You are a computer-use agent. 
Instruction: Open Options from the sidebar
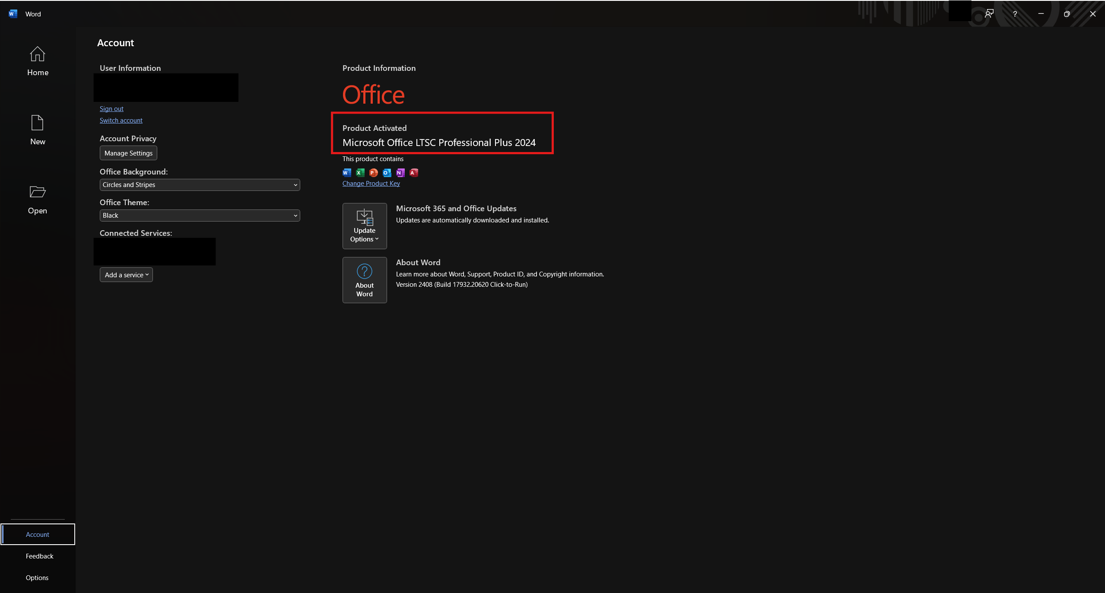tap(37, 578)
